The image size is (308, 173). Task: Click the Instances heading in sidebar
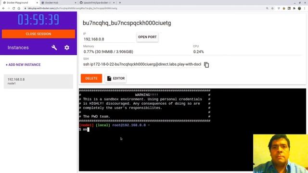(18, 48)
